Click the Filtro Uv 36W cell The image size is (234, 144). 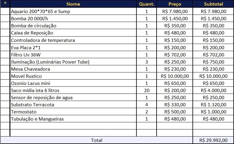tap(73, 54)
